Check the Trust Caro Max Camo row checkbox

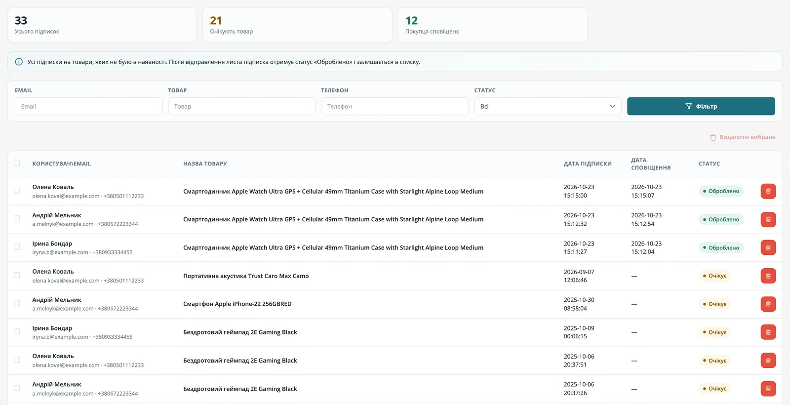coord(17,275)
